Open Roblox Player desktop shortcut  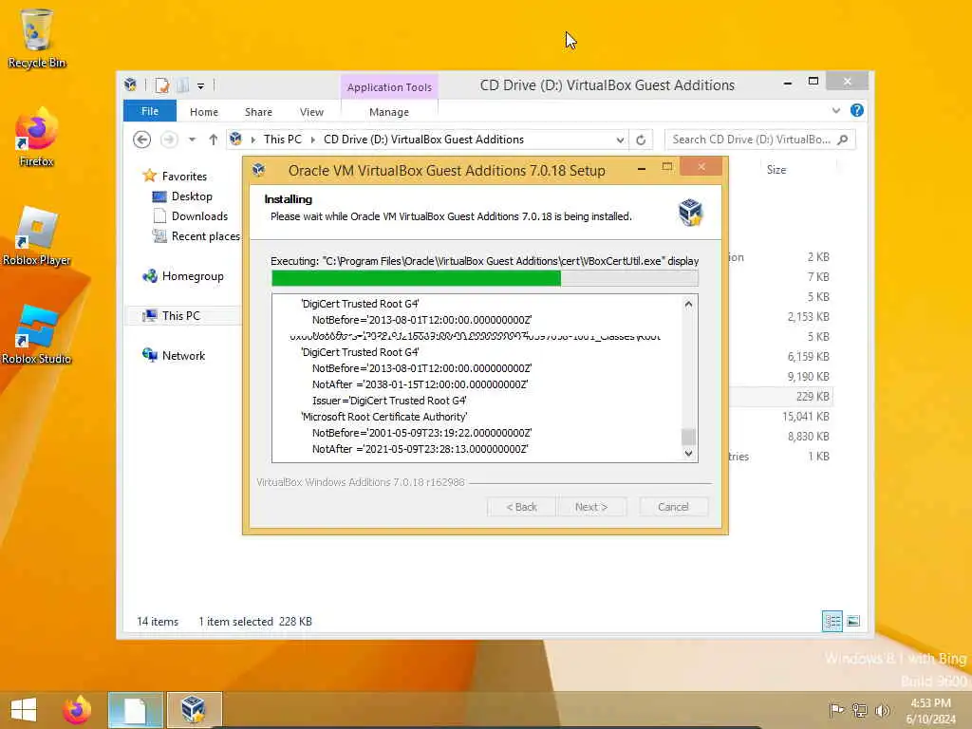(x=36, y=236)
